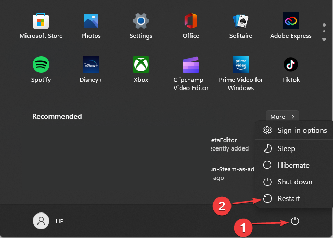Open Prime Video for Windows
The height and width of the screenshot is (238, 333).
tap(240, 74)
